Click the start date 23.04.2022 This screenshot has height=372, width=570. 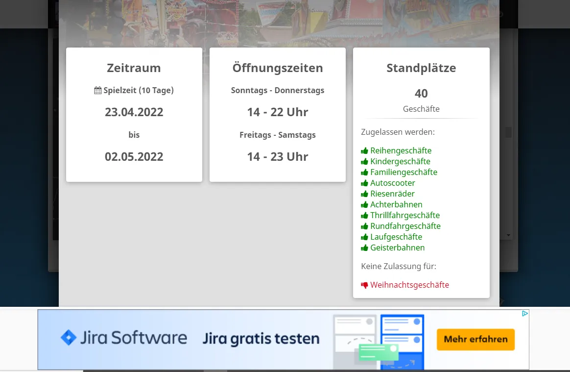[134, 112]
